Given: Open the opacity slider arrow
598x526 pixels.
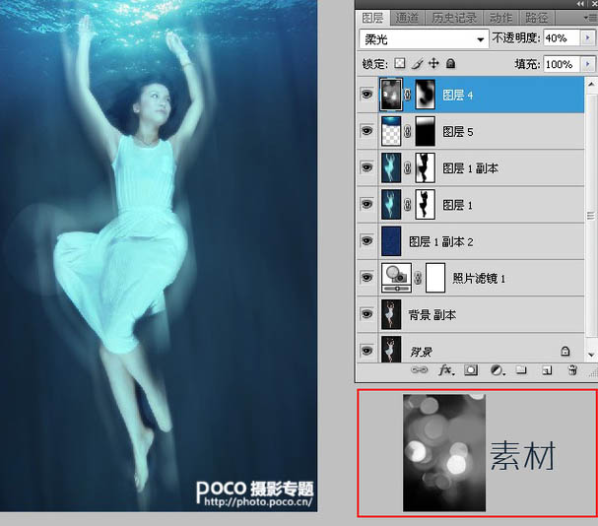Looking at the screenshot, I should click(587, 38).
